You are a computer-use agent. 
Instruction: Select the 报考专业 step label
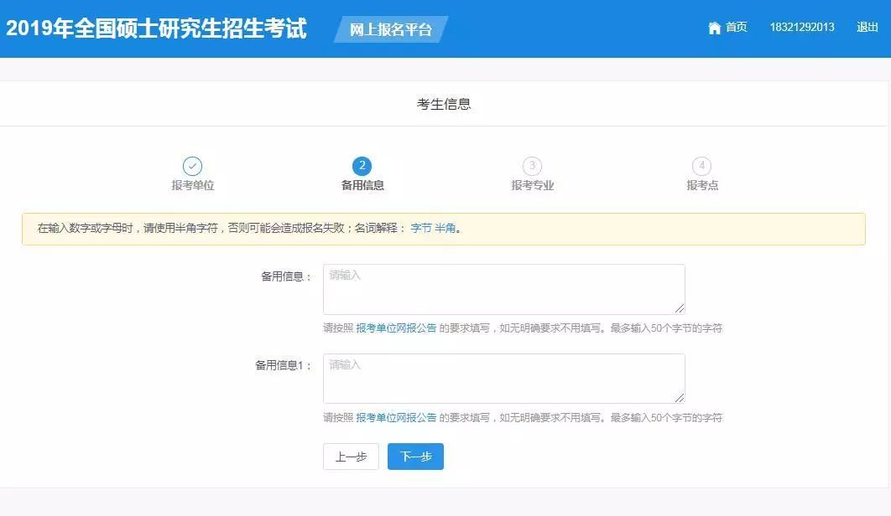pos(533,186)
